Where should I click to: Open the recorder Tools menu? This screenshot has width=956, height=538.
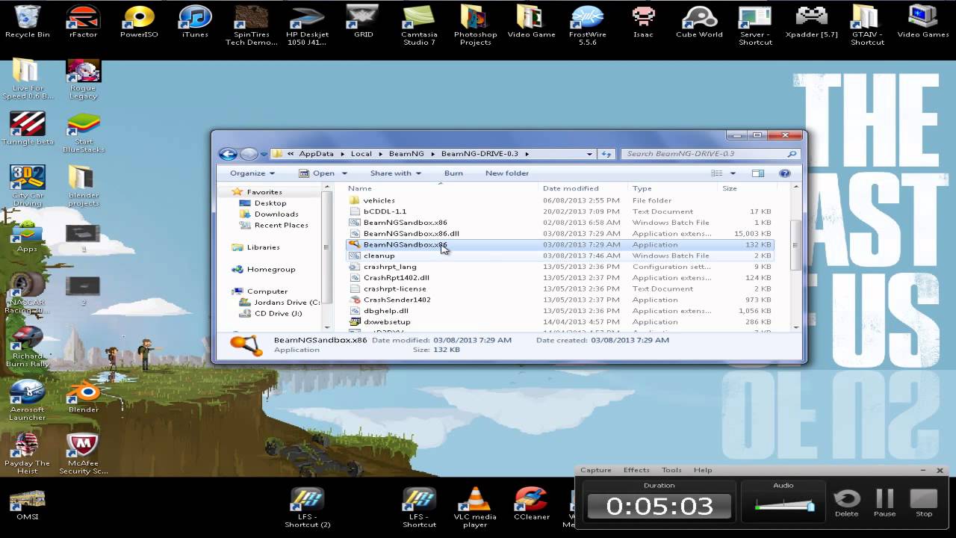(x=671, y=470)
